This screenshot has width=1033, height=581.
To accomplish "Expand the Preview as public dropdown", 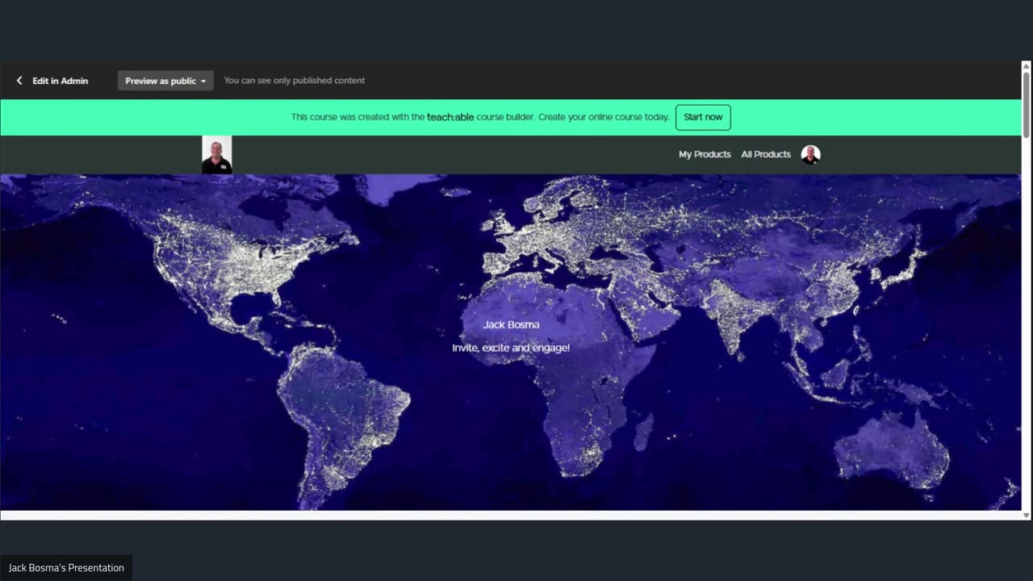I will pyautogui.click(x=165, y=81).
